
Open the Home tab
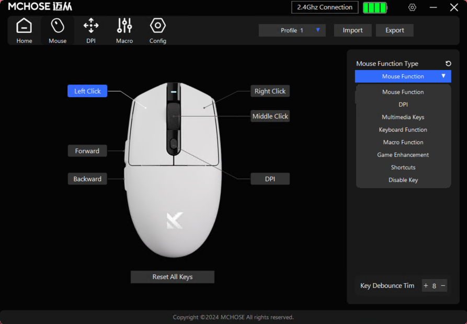point(24,31)
